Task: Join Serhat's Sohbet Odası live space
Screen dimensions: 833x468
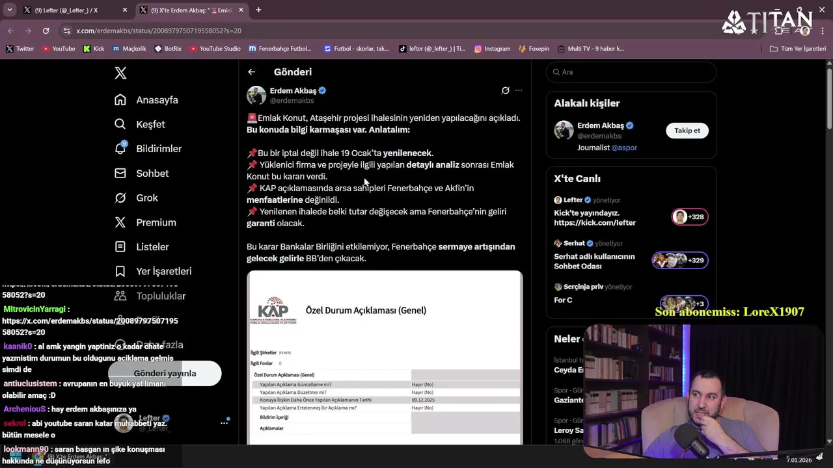Action: click(631, 255)
